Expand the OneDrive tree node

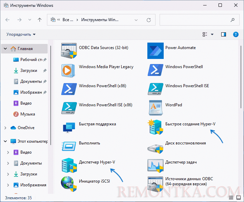tap(5, 128)
